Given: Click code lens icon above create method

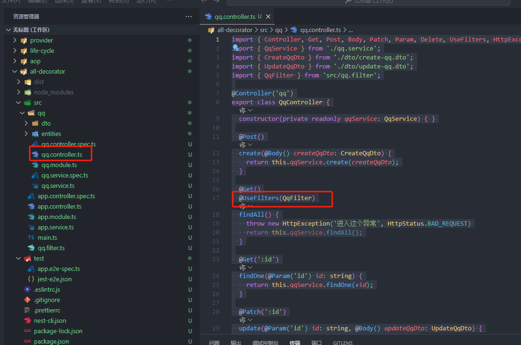Looking at the screenshot, I should (243, 145).
